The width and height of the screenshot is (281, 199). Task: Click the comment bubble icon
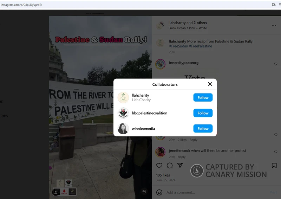click(170, 166)
